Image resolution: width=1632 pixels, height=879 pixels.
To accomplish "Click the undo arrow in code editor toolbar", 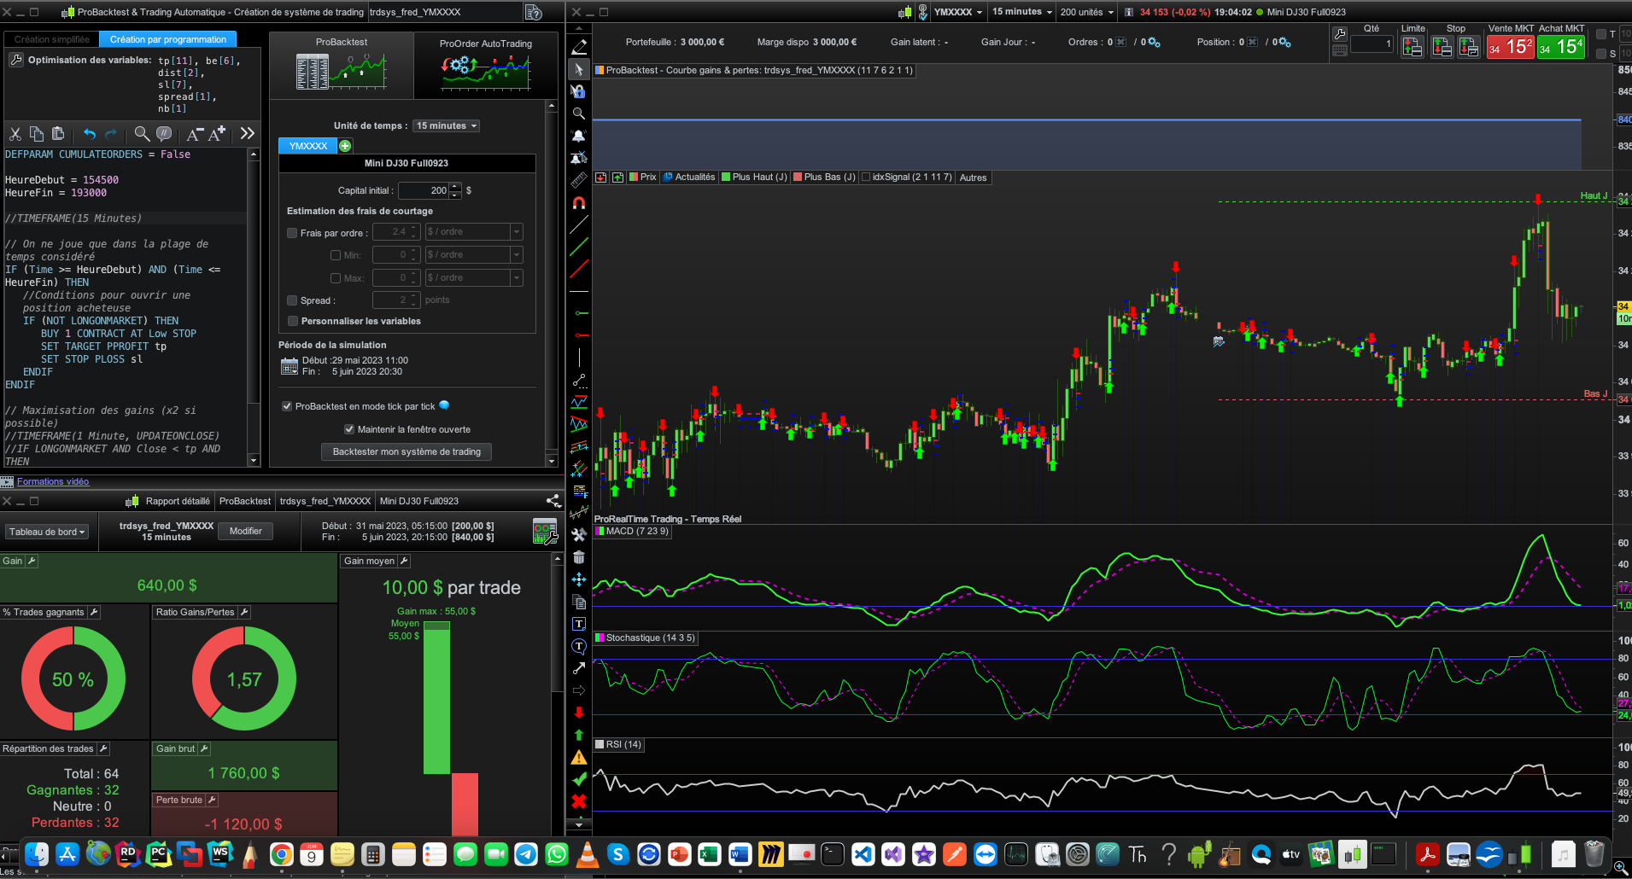I will point(90,134).
